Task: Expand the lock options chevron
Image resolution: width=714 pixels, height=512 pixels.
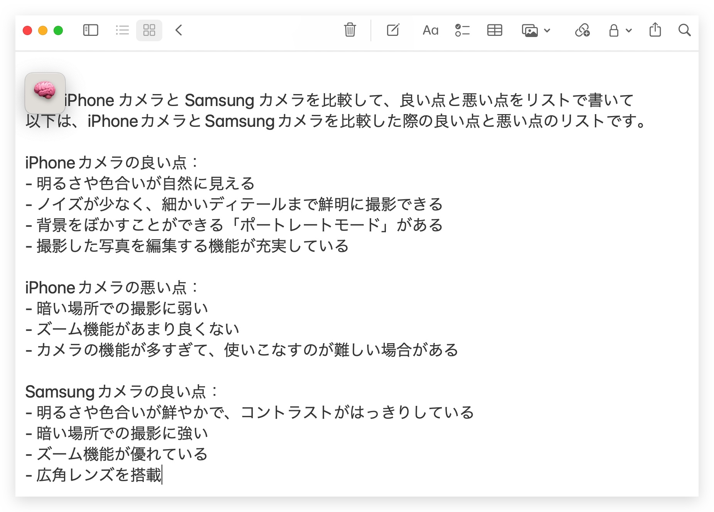Action: [629, 30]
